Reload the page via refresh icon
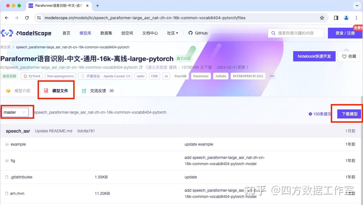363x205 pixels. (x=27, y=18)
